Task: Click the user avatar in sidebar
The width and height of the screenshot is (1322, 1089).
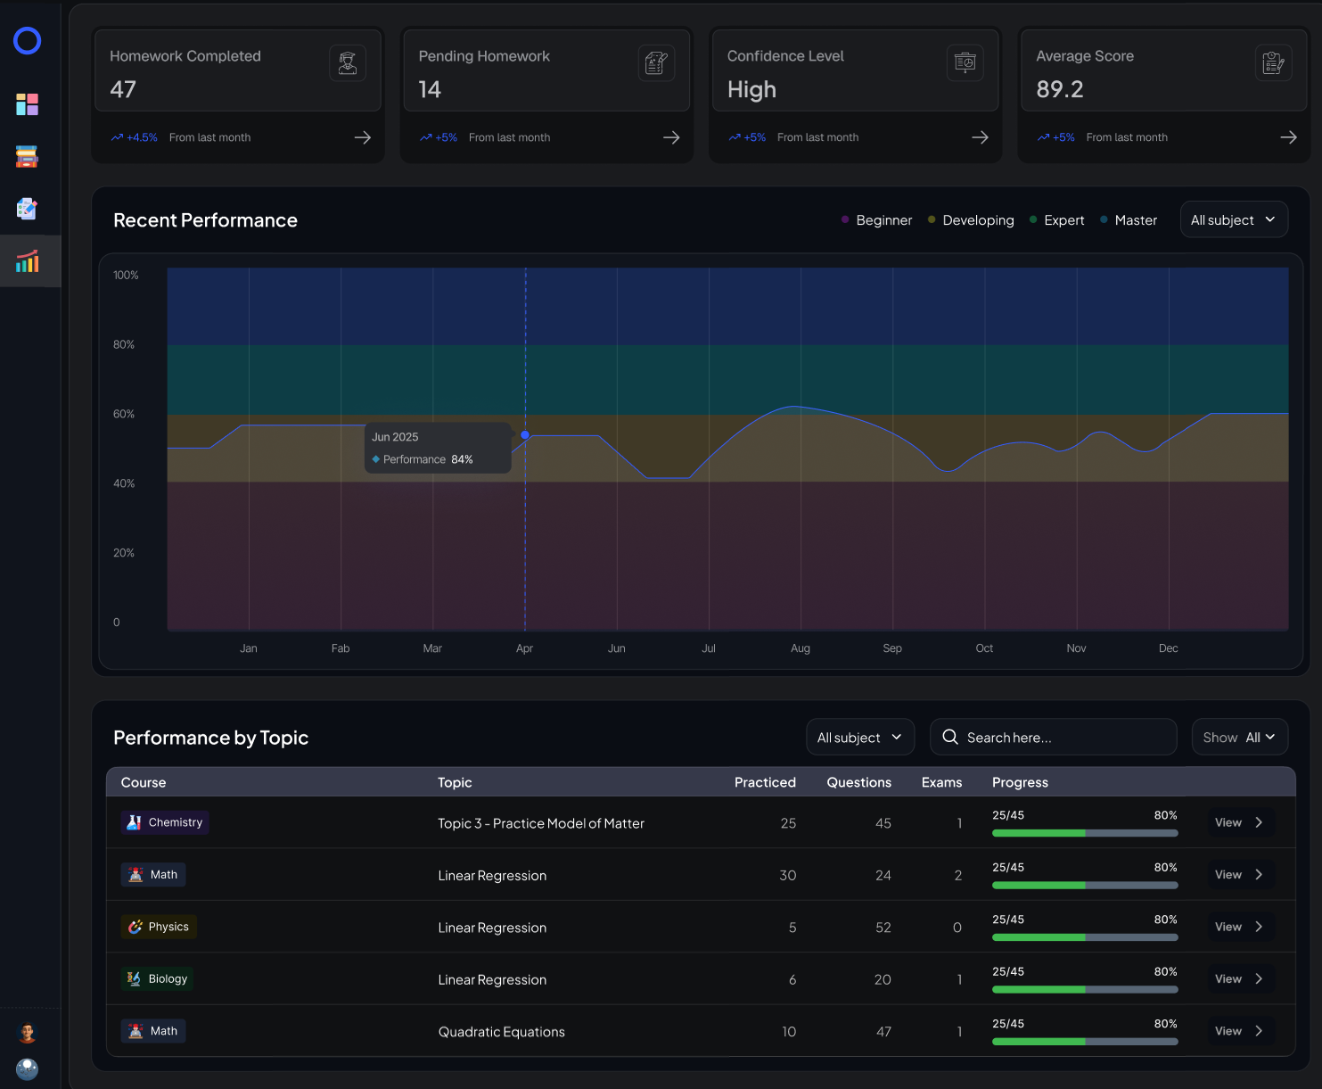Action: pos(28,1033)
